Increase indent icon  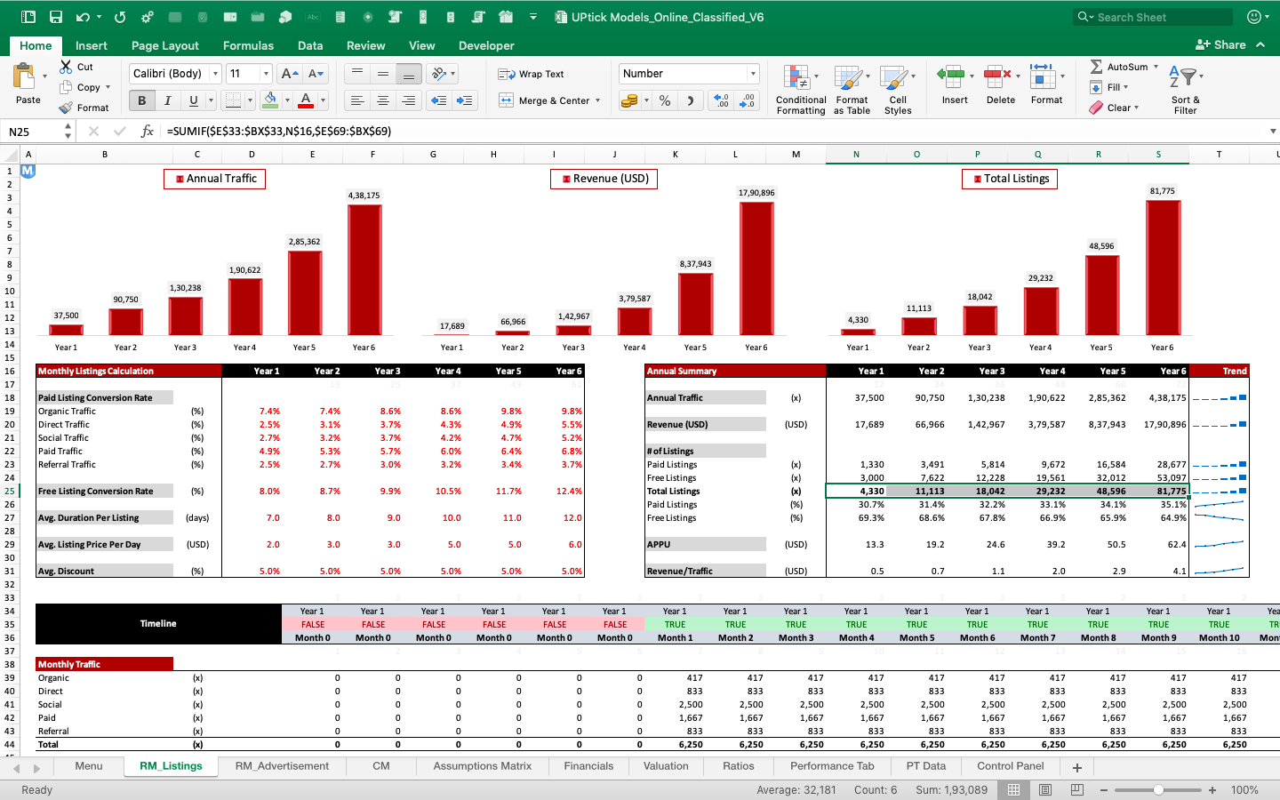(465, 100)
